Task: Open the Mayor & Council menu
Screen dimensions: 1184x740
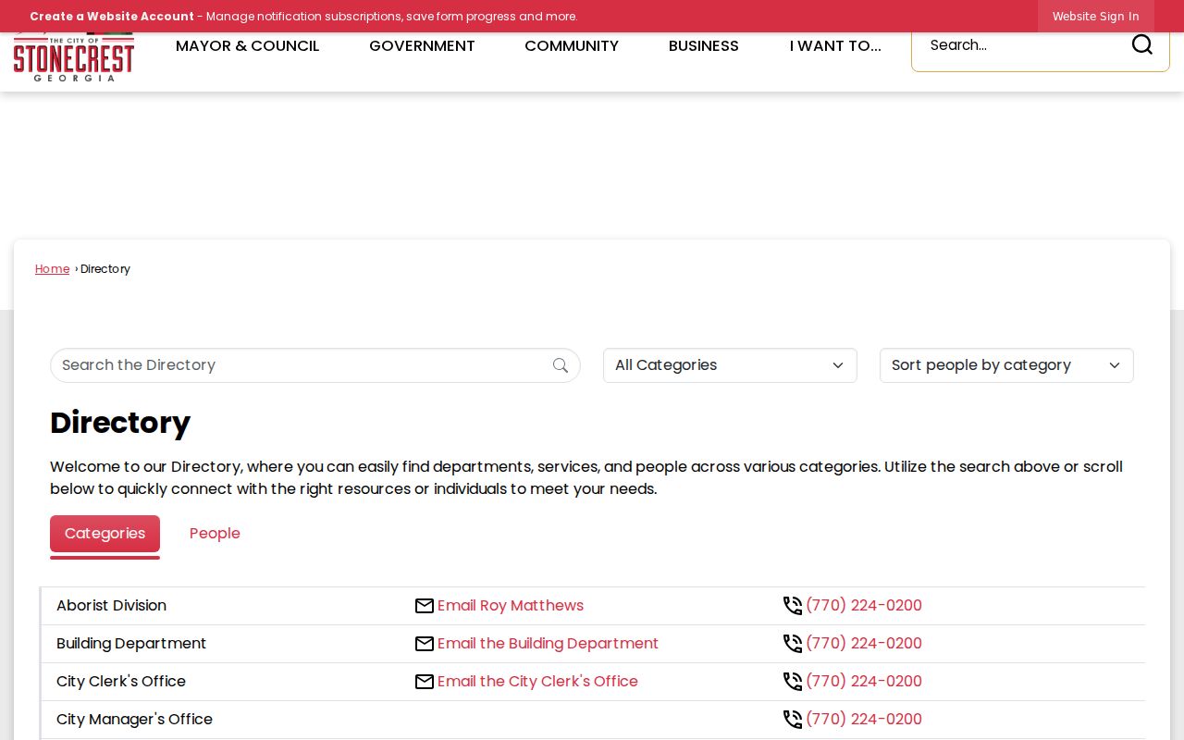Action: tap(248, 46)
